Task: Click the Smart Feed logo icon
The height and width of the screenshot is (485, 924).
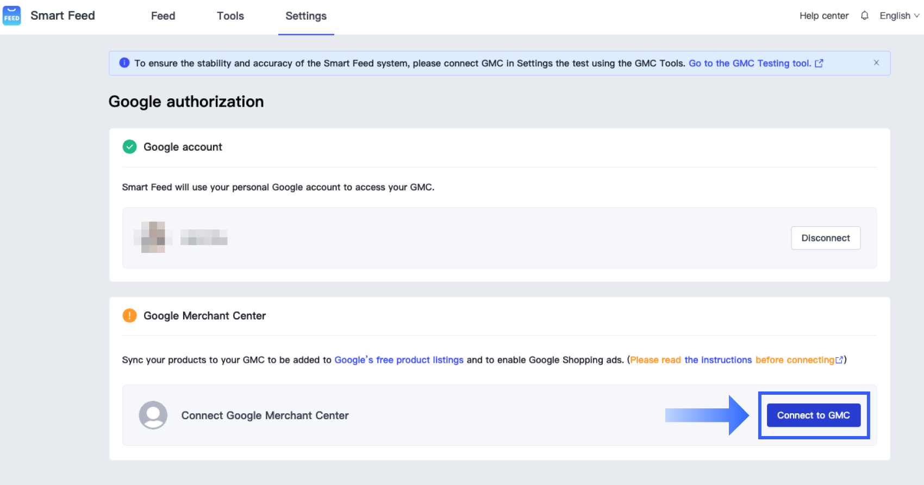Action: pyautogui.click(x=12, y=16)
